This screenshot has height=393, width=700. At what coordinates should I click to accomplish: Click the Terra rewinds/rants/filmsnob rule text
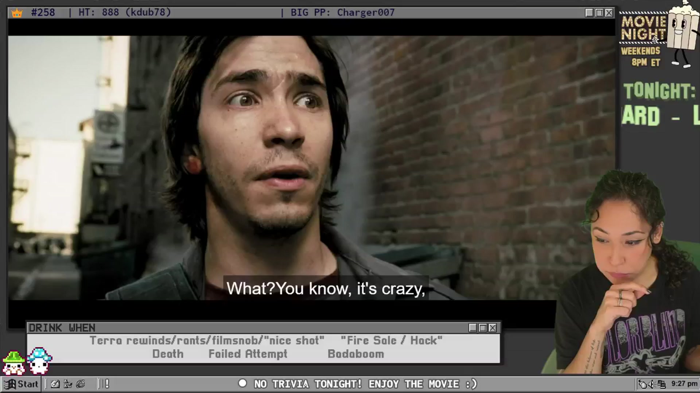click(x=207, y=341)
